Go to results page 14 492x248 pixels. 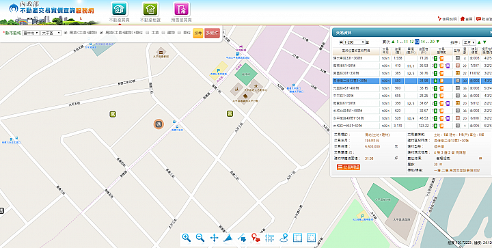(x=423, y=42)
